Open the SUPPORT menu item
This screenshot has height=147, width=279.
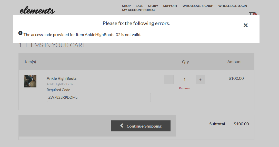click(170, 6)
